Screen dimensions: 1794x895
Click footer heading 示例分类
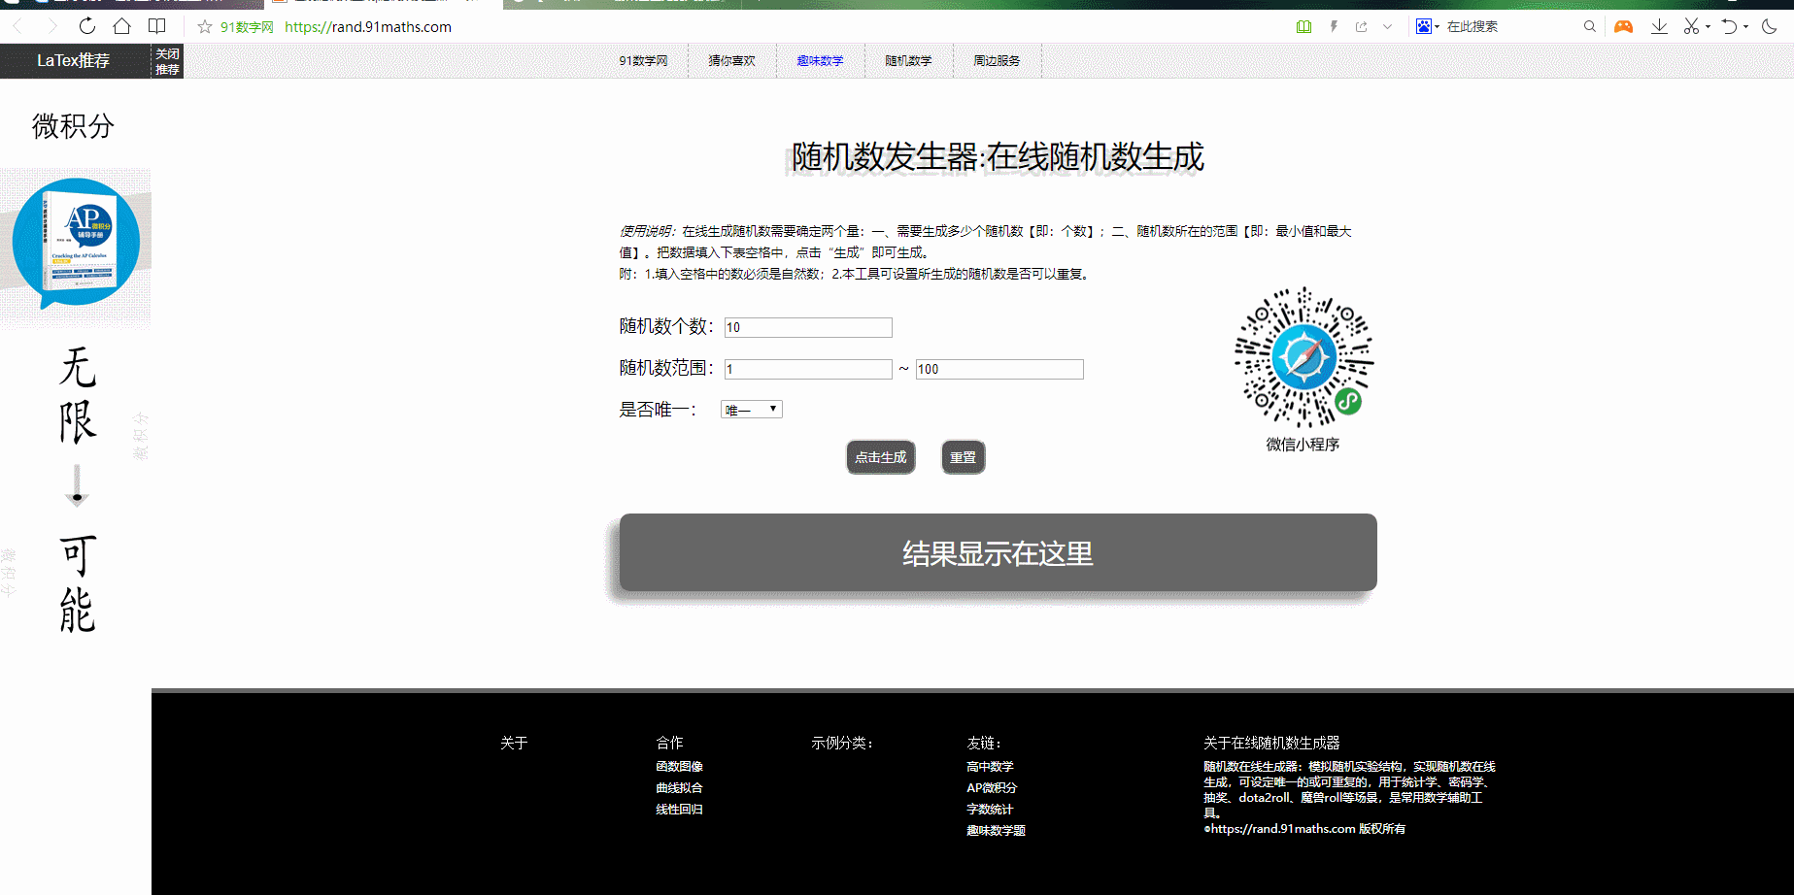point(842,743)
